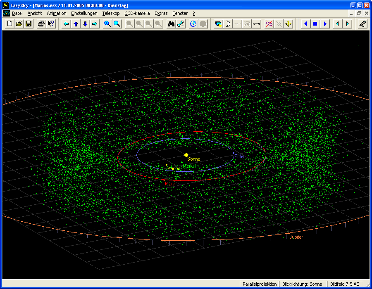Click the New document icon

point(10,24)
